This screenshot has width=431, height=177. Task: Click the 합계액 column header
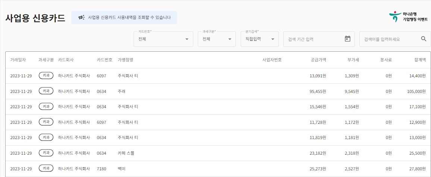coord(420,60)
